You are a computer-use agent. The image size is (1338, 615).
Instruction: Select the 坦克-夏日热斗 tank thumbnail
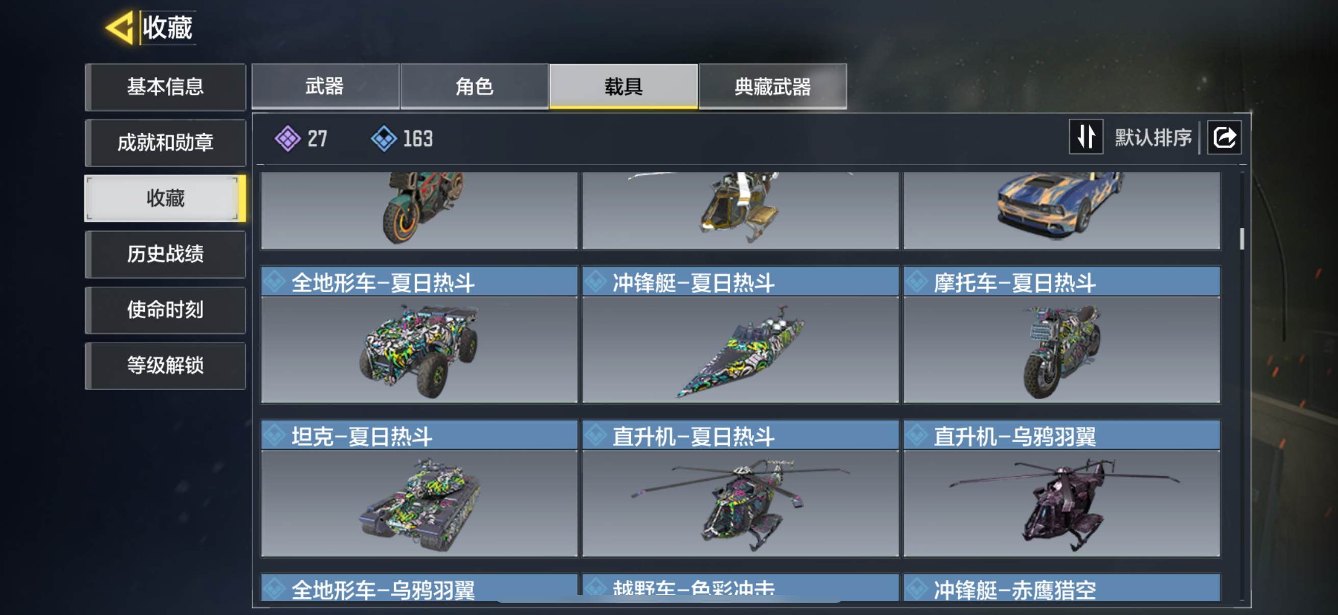tap(418, 503)
